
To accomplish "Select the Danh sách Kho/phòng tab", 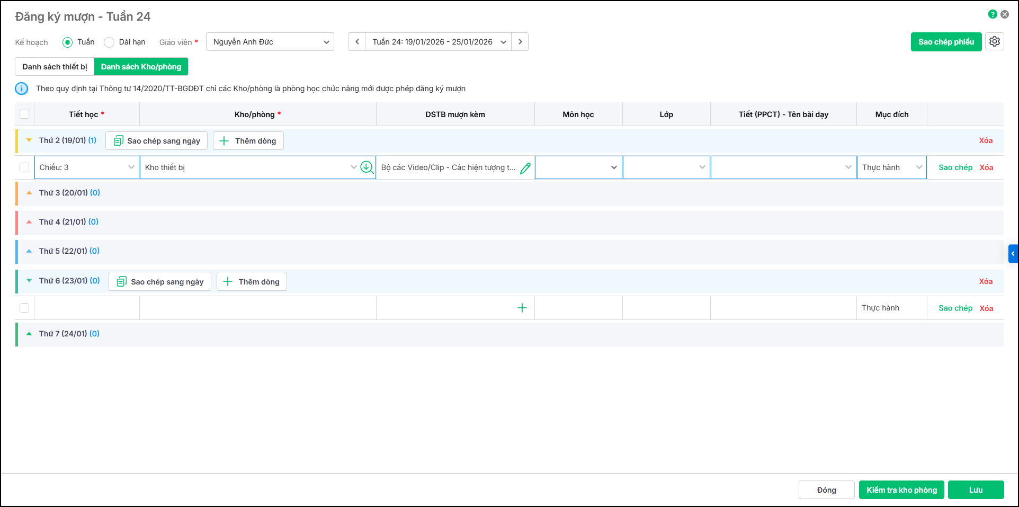I will pos(141,67).
